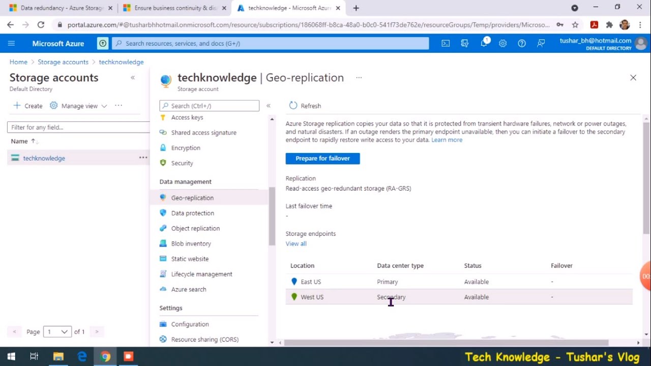Click View all storage endpoints link
Screen dimensions: 651x366
tap(296, 243)
